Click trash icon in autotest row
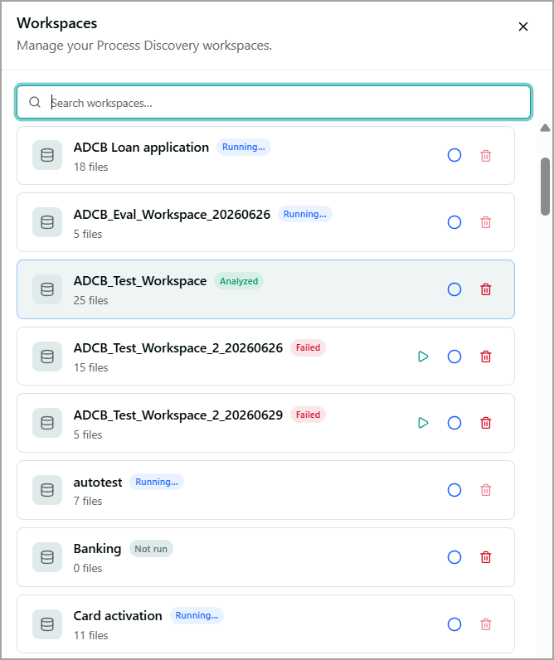Screen dimensions: 554x660 [486, 490]
